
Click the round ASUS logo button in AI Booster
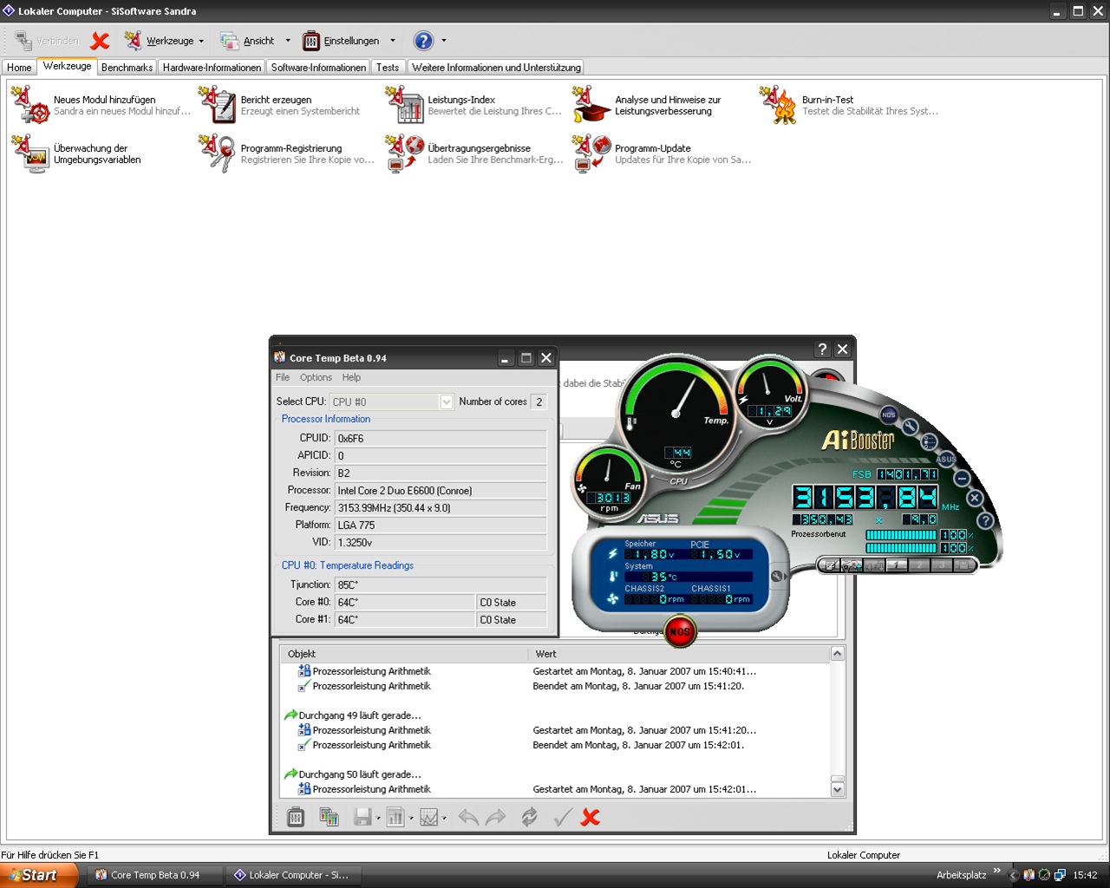946,459
